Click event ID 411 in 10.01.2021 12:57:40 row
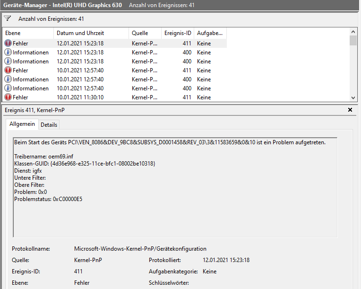The width and height of the screenshot is (361, 289). click(x=187, y=70)
